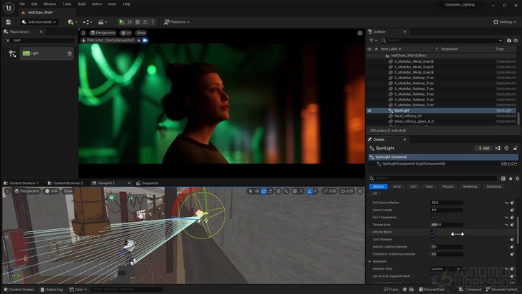Click the Temperature value field
This screenshot has height=294, width=522.
point(446,224)
